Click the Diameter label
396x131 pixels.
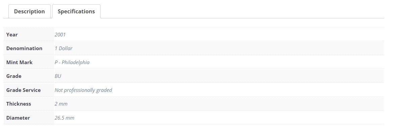tap(18, 118)
